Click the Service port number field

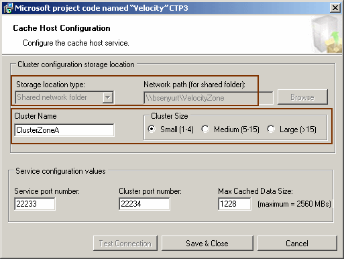(35, 204)
